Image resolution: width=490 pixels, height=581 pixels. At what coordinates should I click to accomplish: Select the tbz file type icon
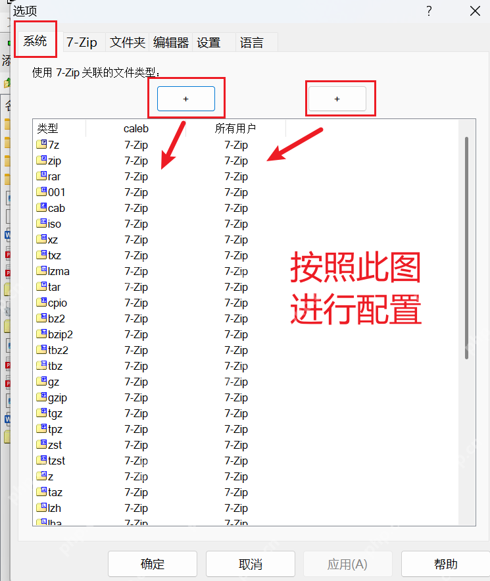point(41,365)
